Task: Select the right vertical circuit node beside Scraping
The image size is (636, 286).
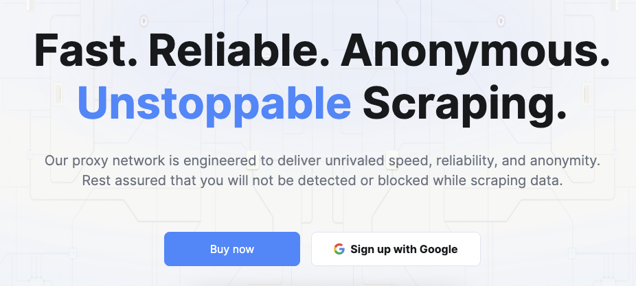Action: (586, 93)
